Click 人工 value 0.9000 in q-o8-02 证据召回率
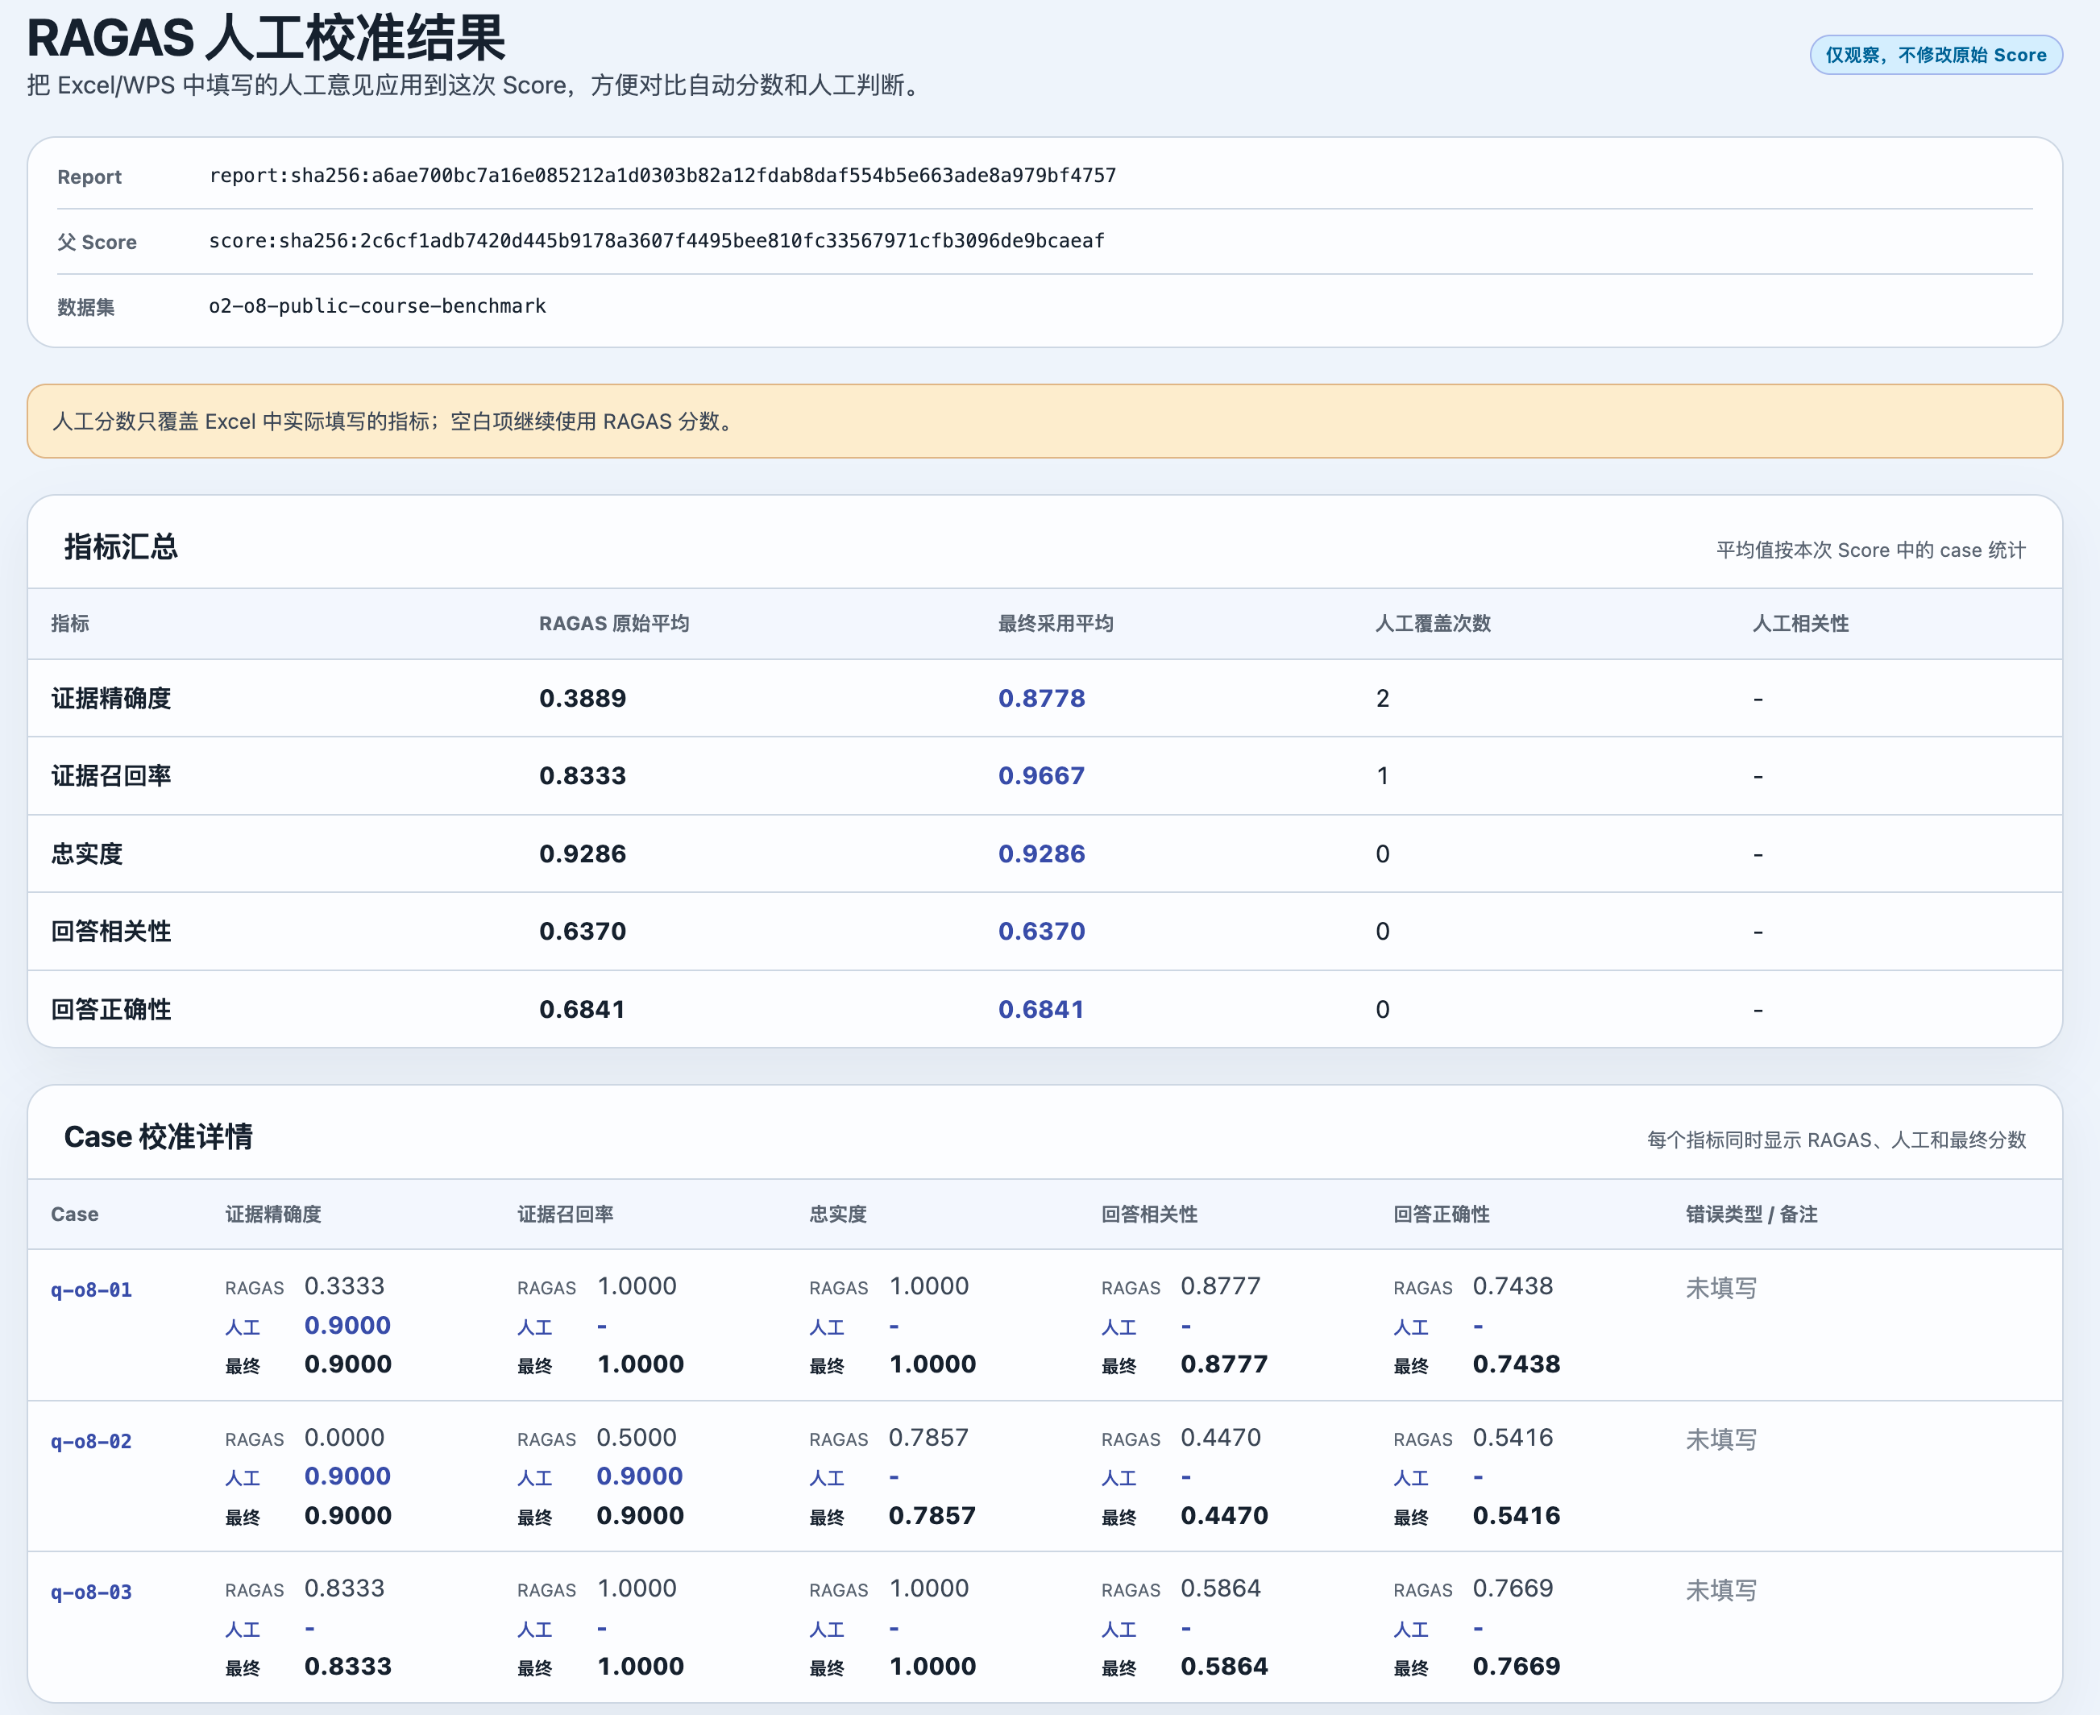Screen dimensions: 2100x1715 tap(639, 1476)
